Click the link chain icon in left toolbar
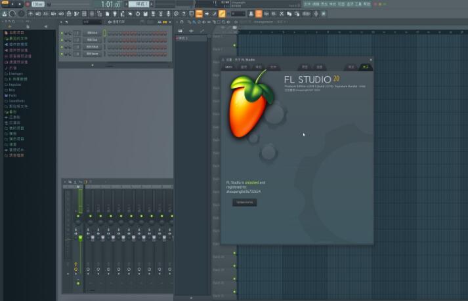The image size is (468, 301). tap(61, 14)
